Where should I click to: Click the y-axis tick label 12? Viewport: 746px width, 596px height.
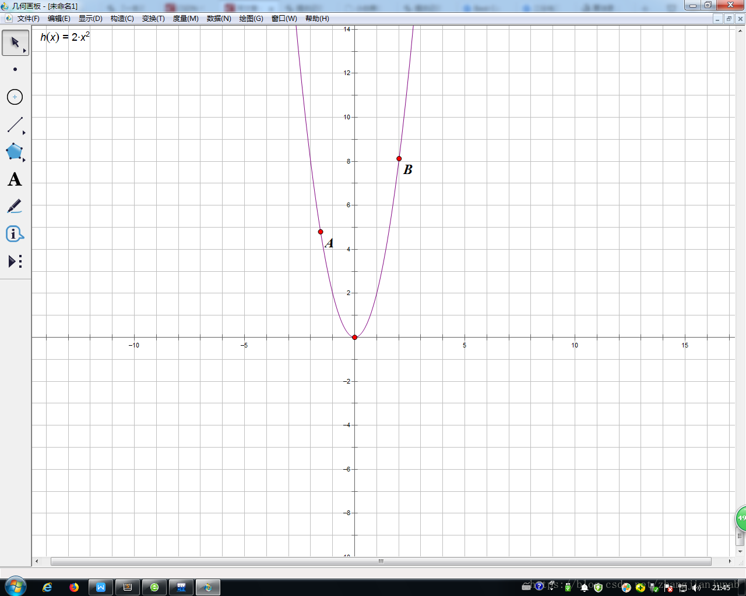click(x=347, y=73)
